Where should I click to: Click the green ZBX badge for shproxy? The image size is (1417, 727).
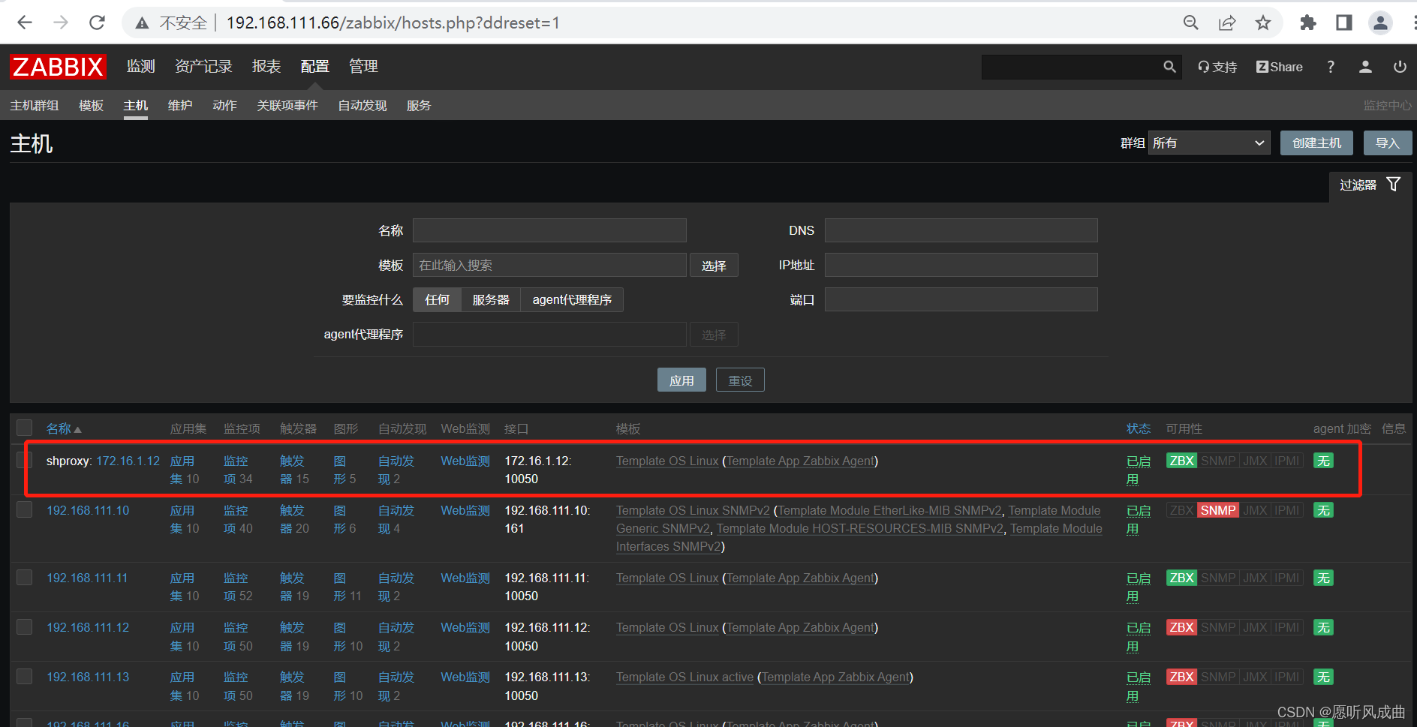(1181, 461)
